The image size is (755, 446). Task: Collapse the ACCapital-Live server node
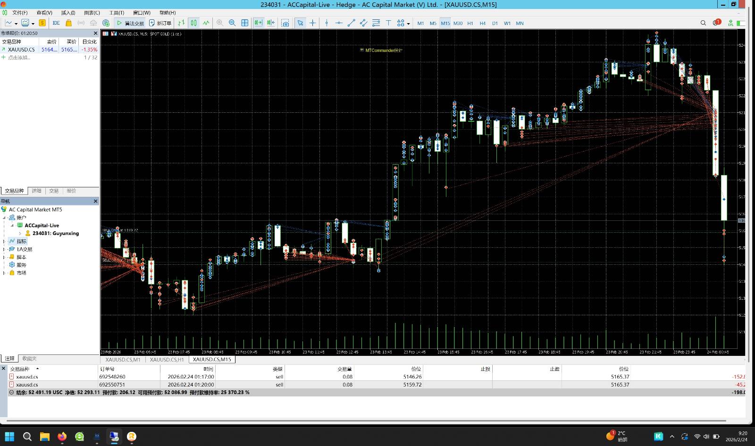[12, 226]
